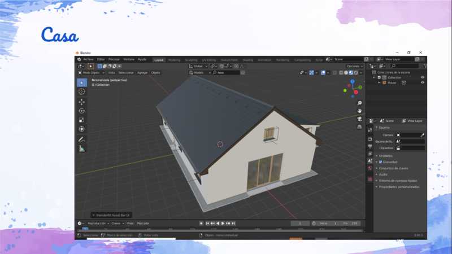Open the Opciones button in viewport header

(x=355, y=66)
